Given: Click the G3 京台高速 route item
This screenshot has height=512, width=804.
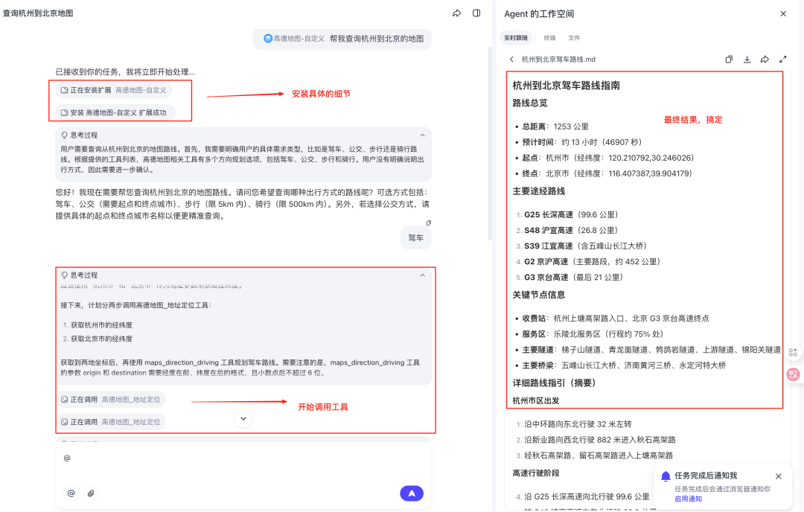Looking at the screenshot, I should coord(573,278).
